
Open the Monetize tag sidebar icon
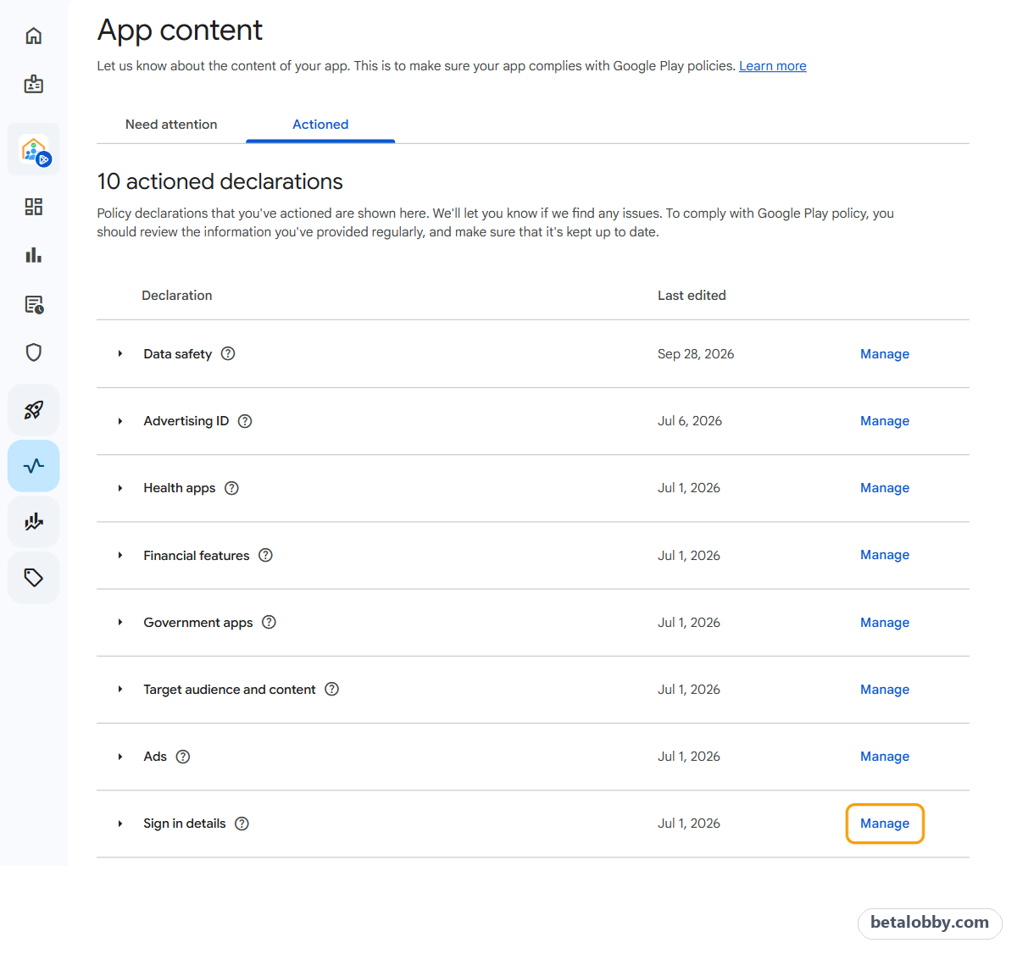click(x=34, y=578)
